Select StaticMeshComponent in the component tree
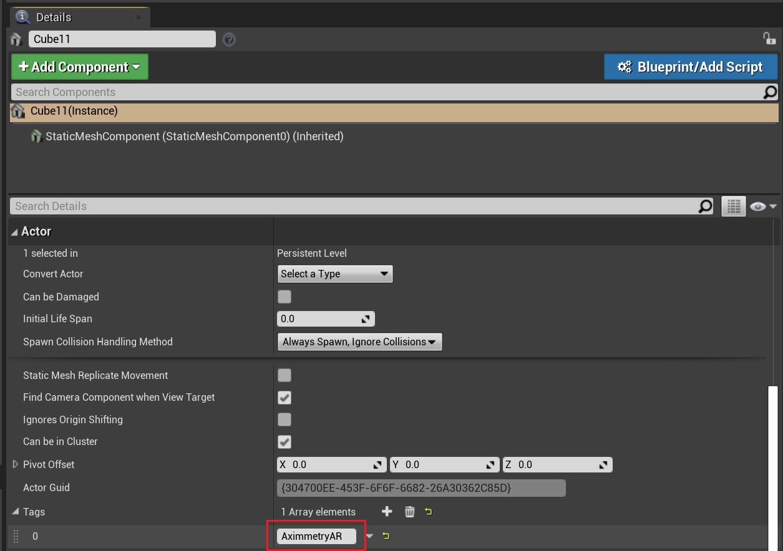 (x=194, y=136)
